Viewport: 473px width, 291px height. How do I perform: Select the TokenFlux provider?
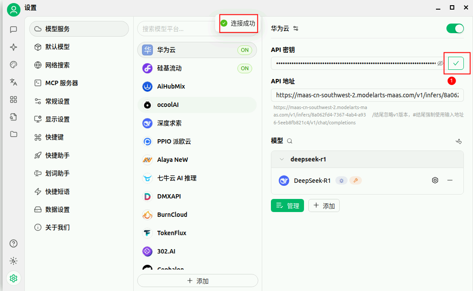tap(197, 233)
